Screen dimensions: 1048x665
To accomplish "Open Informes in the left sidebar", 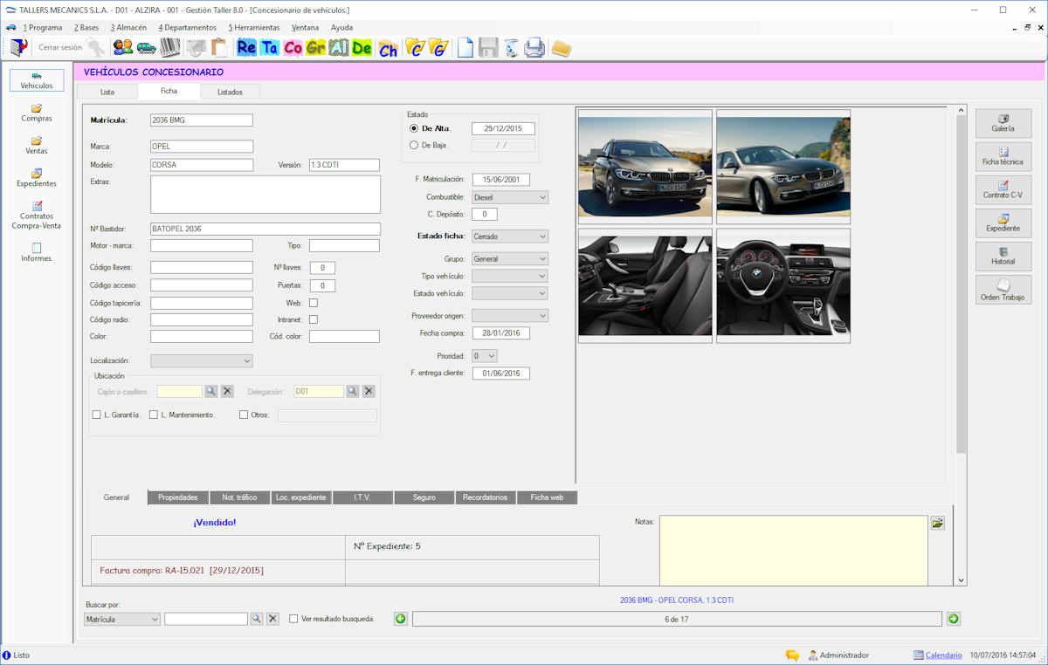I will [37, 252].
